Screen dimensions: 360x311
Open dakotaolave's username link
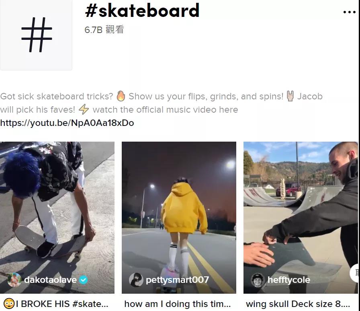pos(50,280)
